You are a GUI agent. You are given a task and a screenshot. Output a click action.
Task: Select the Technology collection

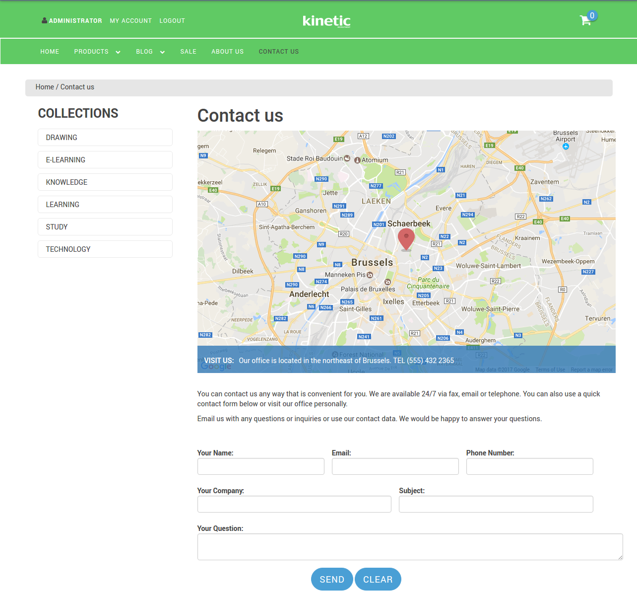(105, 249)
